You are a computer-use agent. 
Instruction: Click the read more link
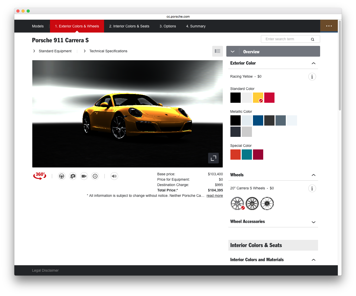[x=215, y=196]
